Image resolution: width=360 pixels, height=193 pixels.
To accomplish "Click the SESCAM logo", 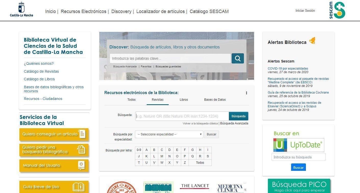I will [337, 10].
